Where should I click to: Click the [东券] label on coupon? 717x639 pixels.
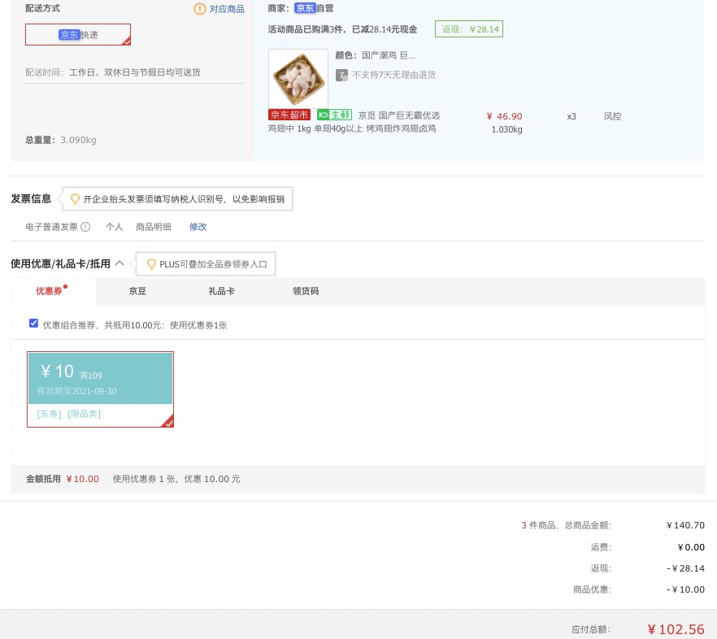49,414
